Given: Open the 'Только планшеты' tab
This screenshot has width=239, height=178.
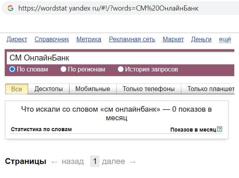Looking at the screenshot, I should [x=210, y=89].
